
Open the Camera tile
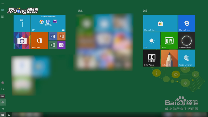(x=22, y=41)
